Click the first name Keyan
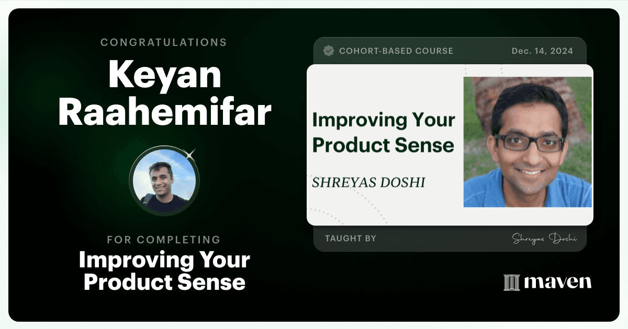The image size is (628, 329). (164, 74)
